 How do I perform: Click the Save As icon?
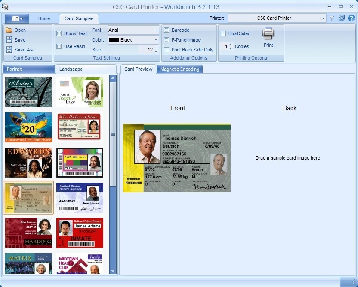point(9,50)
